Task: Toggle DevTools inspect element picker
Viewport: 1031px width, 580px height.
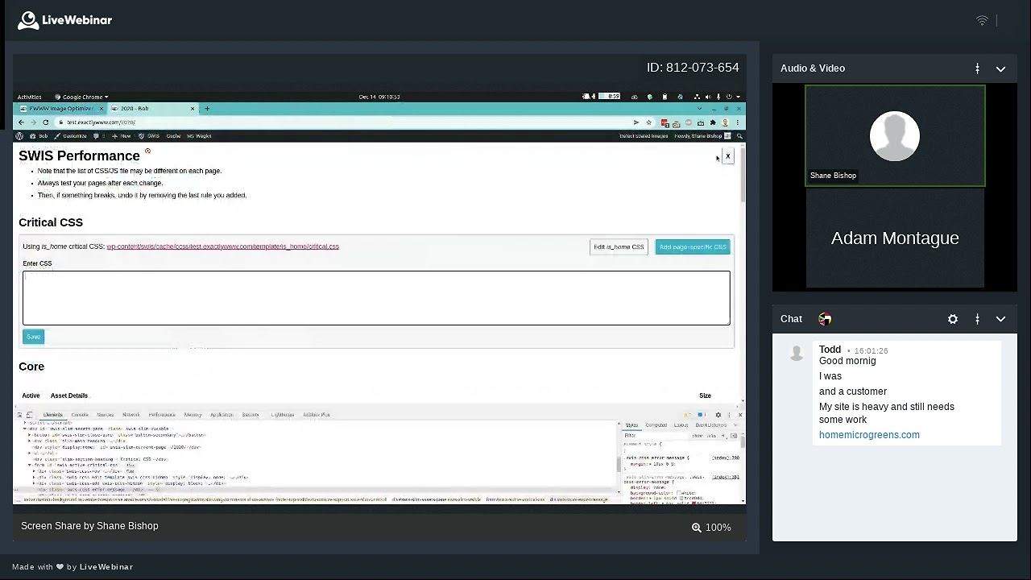Action: [20, 415]
